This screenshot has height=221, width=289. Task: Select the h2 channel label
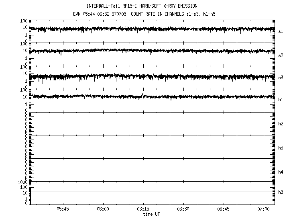tap(281, 124)
